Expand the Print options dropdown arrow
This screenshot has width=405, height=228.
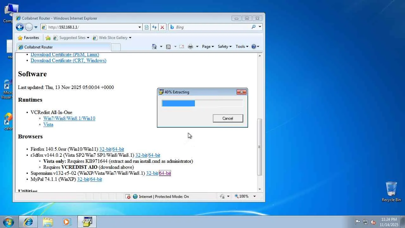coord(197,47)
